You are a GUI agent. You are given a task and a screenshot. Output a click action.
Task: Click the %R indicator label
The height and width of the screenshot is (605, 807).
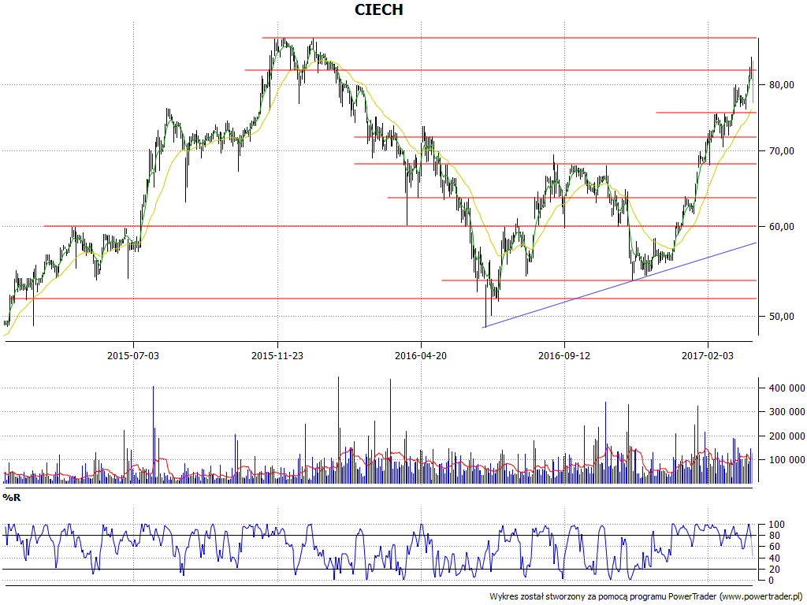pyautogui.click(x=12, y=498)
